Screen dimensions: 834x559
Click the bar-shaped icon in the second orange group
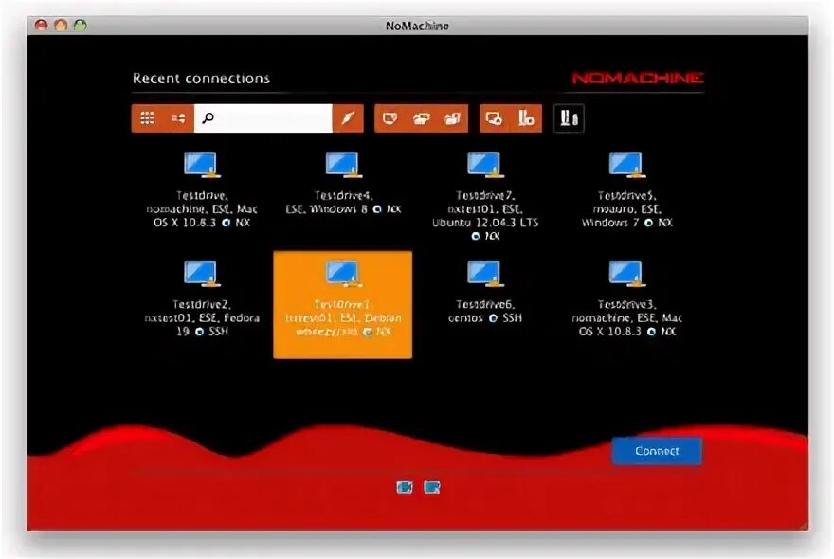tap(526, 118)
